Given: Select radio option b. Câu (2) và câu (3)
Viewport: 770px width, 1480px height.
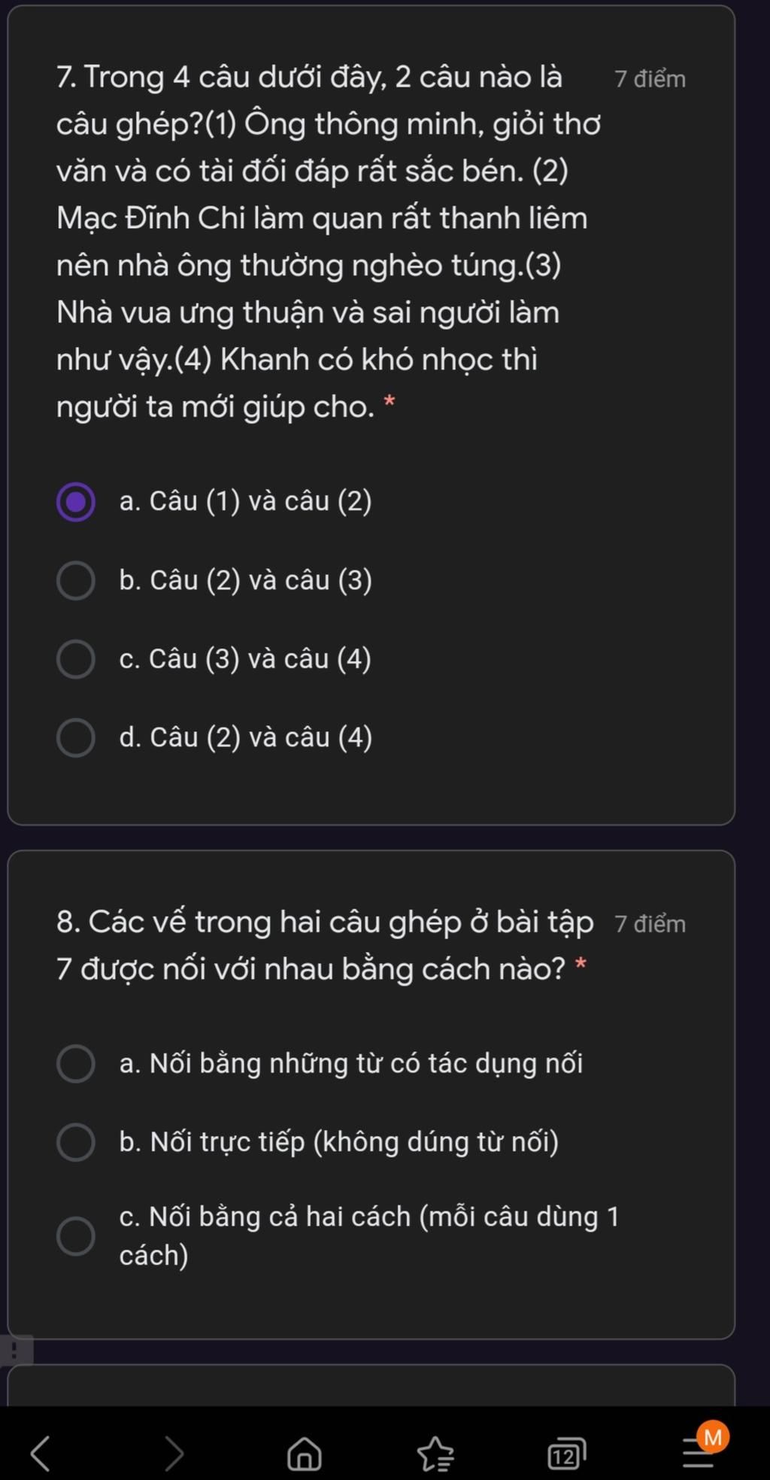Looking at the screenshot, I should pos(76,580).
